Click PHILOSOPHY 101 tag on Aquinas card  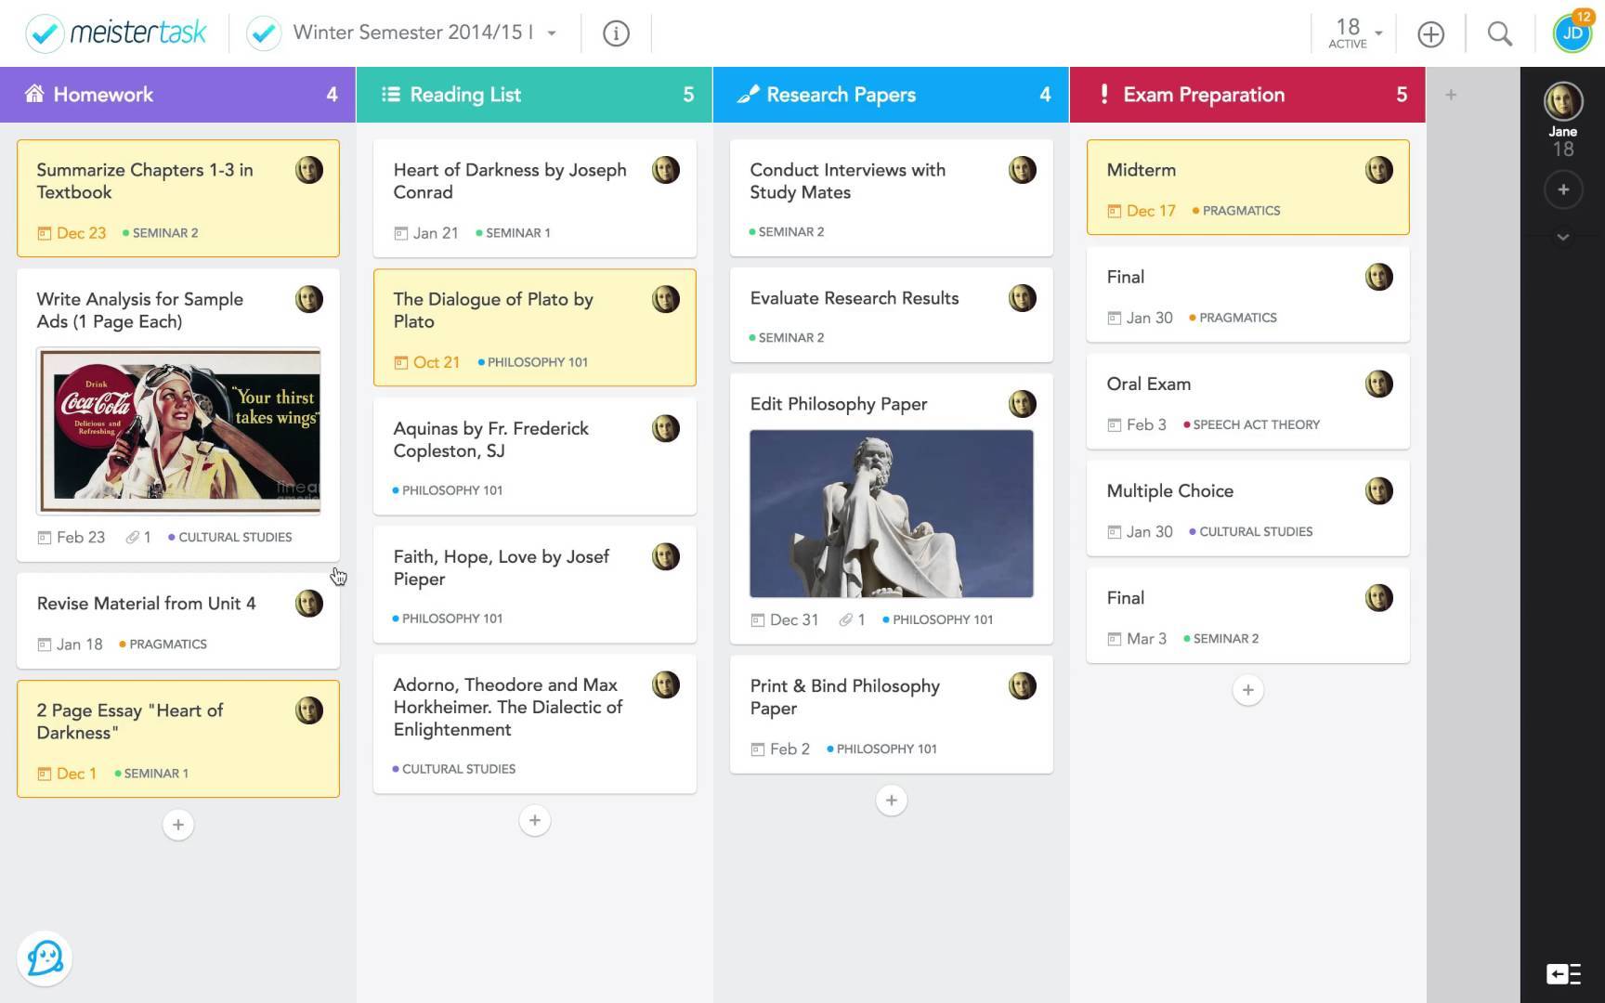pos(448,490)
